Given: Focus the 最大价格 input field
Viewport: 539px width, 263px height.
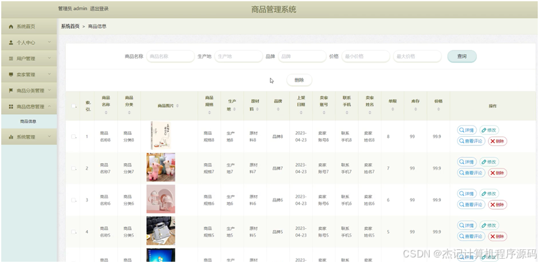Looking at the screenshot, I should point(417,57).
